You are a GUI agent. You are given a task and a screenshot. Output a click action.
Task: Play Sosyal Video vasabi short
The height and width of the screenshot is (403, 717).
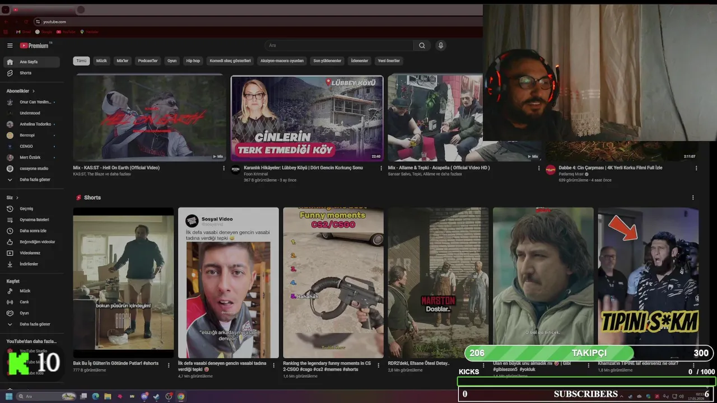click(229, 283)
